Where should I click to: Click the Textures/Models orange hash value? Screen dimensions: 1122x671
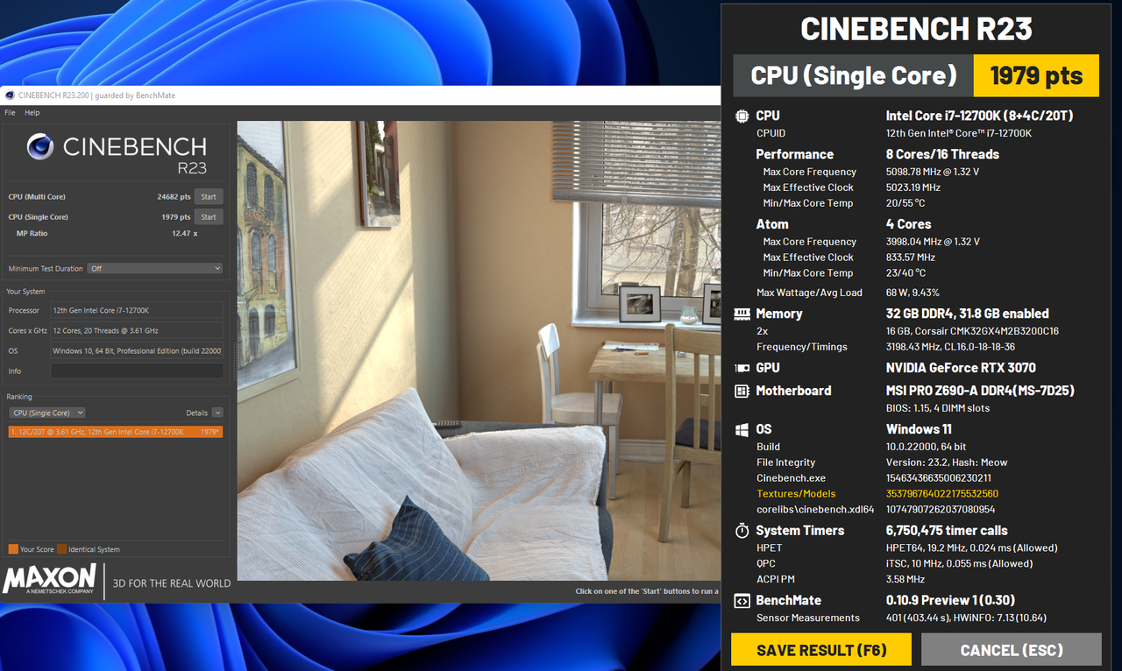pos(942,494)
